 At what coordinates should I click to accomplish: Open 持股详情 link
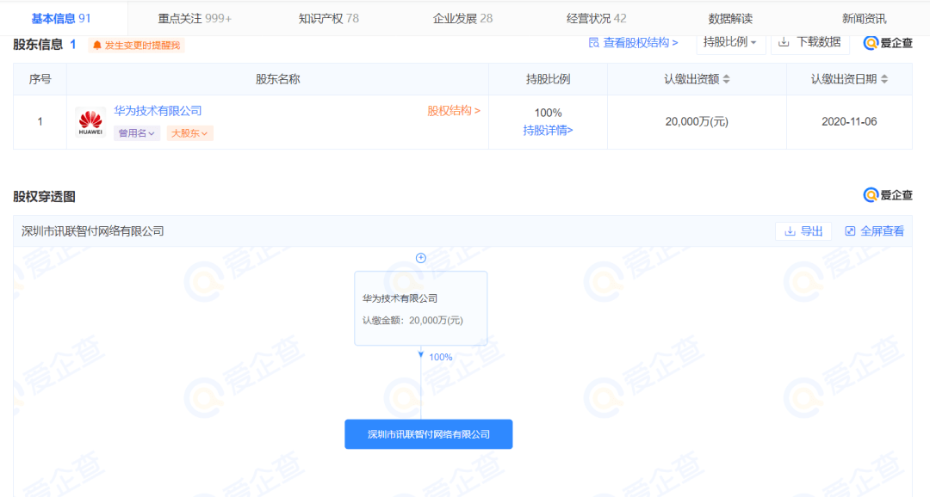[x=548, y=131]
